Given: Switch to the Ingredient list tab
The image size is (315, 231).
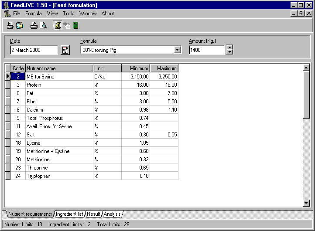Looking at the screenshot, I should click(x=69, y=214).
